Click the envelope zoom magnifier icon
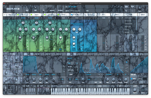 tap(64, 66)
